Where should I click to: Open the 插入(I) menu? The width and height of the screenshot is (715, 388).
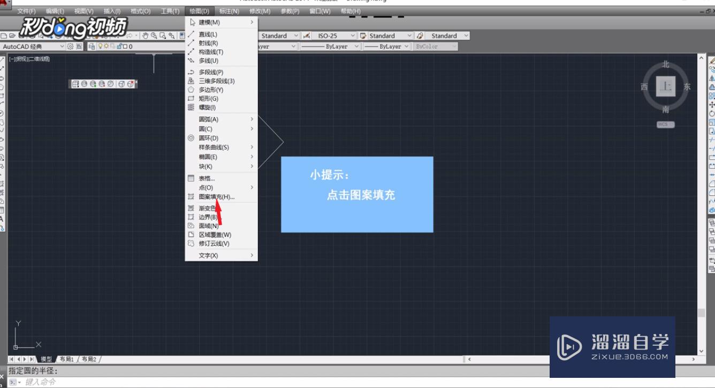pyautogui.click(x=112, y=11)
